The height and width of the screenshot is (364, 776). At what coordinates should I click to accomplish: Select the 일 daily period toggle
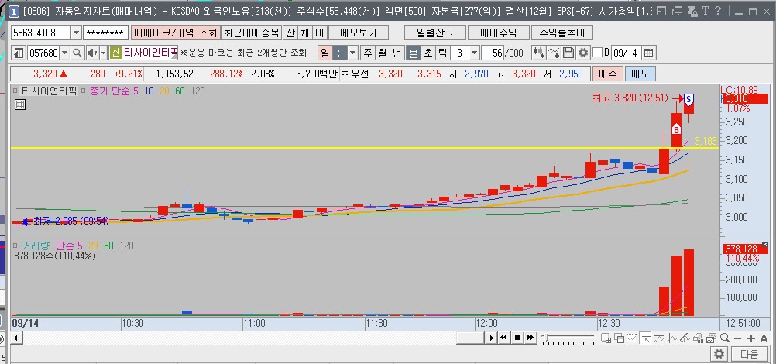(325, 53)
